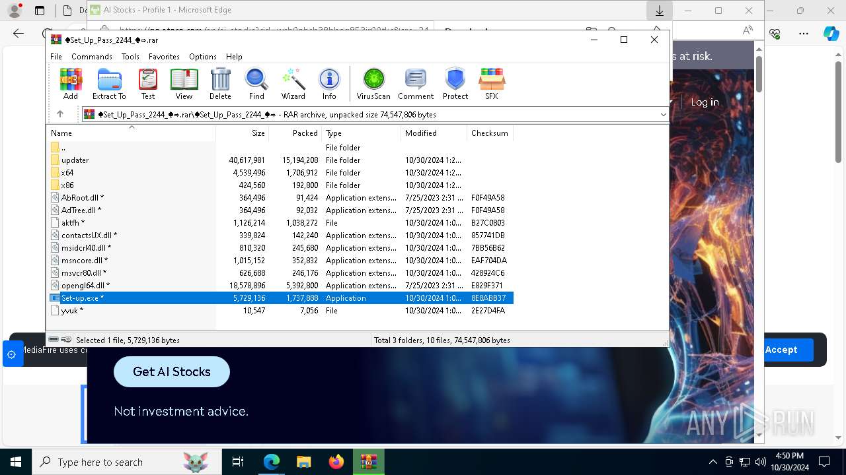This screenshot has width=846, height=475.
Task: Select opengl64.dll file
Action: point(280,286)
